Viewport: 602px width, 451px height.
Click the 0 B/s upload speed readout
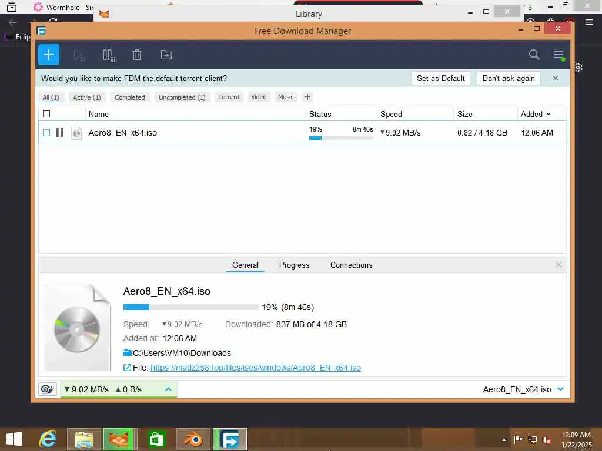129,389
